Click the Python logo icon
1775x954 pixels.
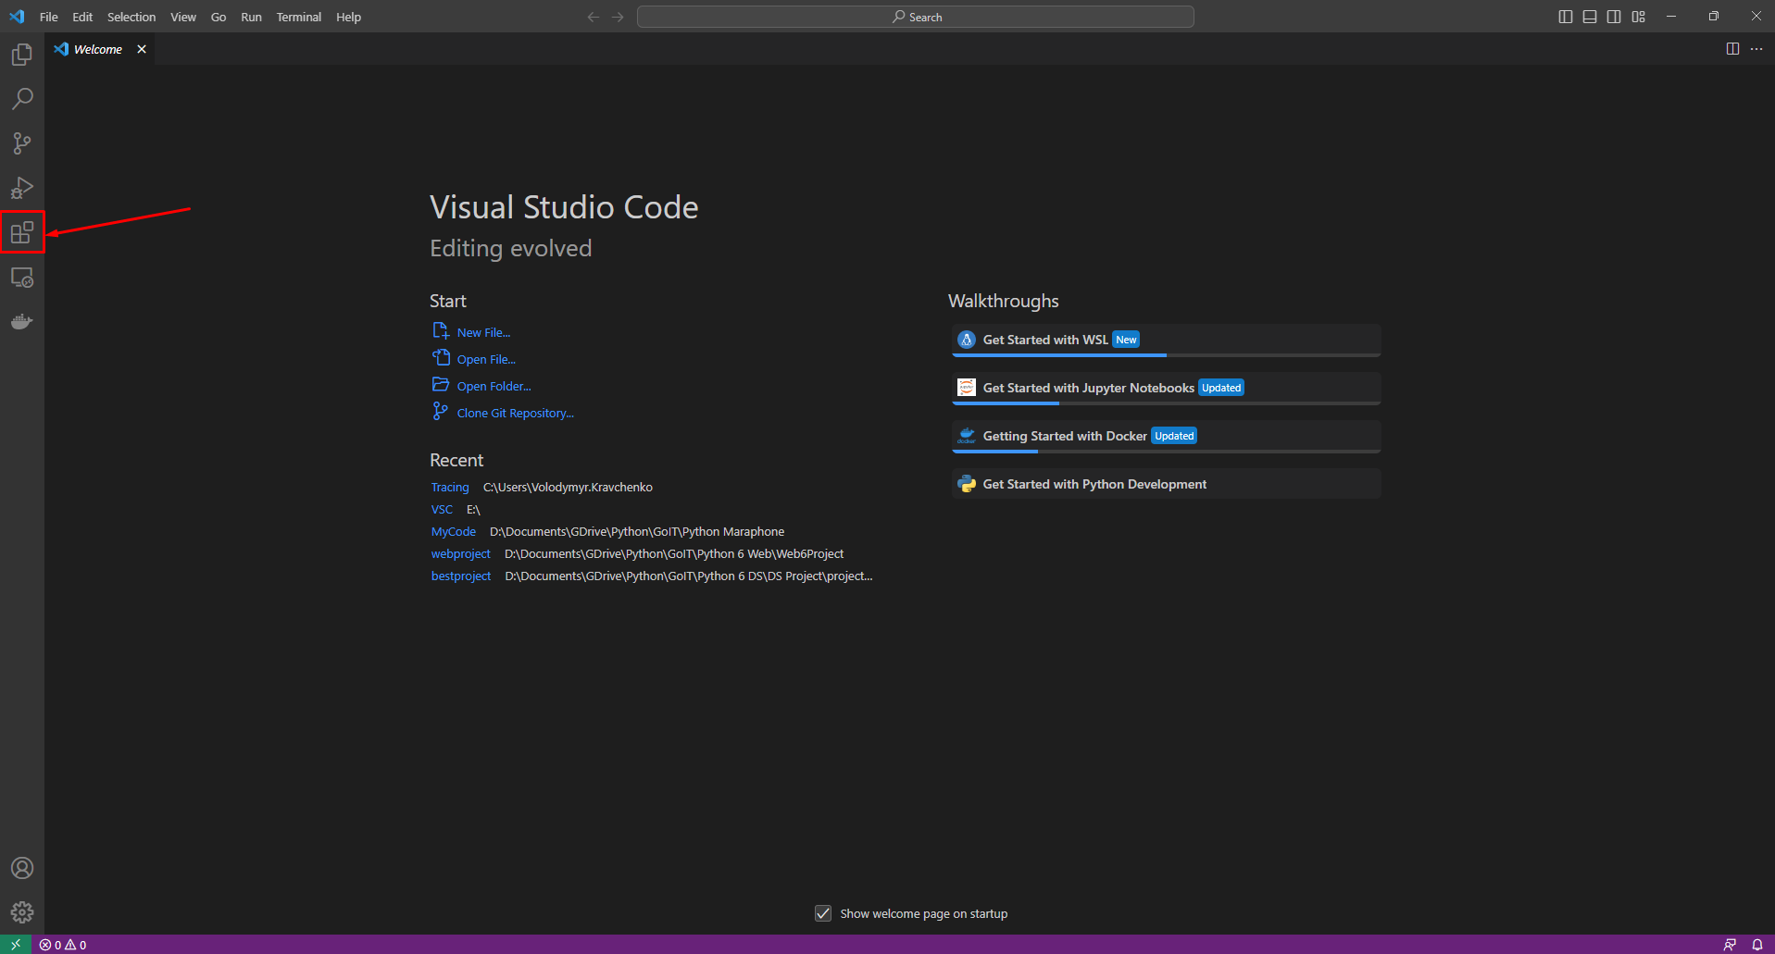pyautogui.click(x=967, y=484)
